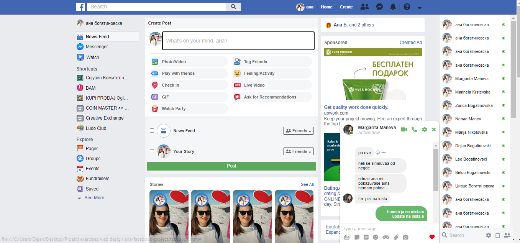The width and height of the screenshot is (520, 243).
Task: Open the notifications bell
Action: tap(393, 7)
